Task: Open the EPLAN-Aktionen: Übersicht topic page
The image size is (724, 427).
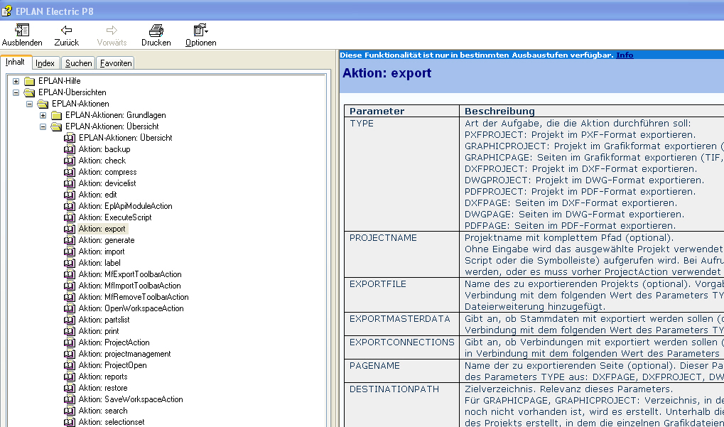Action: point(125,138)
